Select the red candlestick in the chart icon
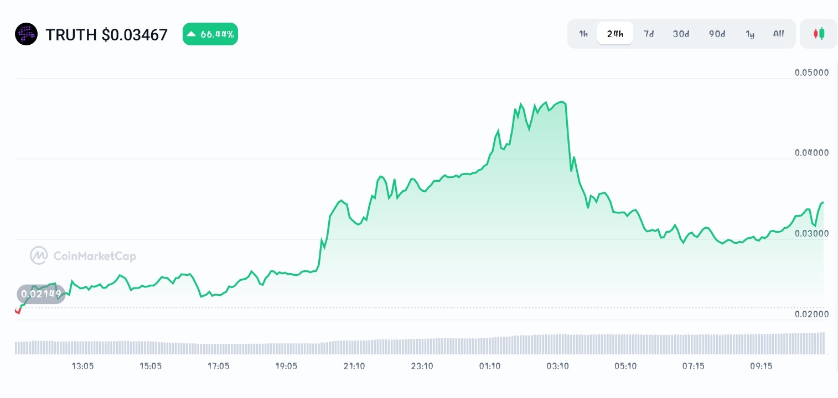This screenshot has width=838, height=398. pyautogui.click(x=816, y=34)
